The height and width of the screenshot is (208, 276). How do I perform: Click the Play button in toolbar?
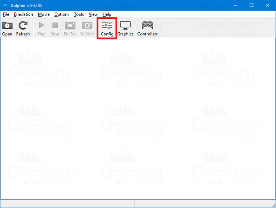coord(41,29)
